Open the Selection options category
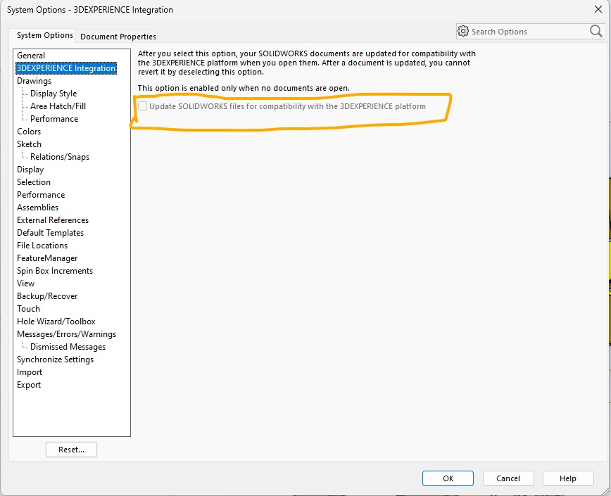 coord(34,182)
